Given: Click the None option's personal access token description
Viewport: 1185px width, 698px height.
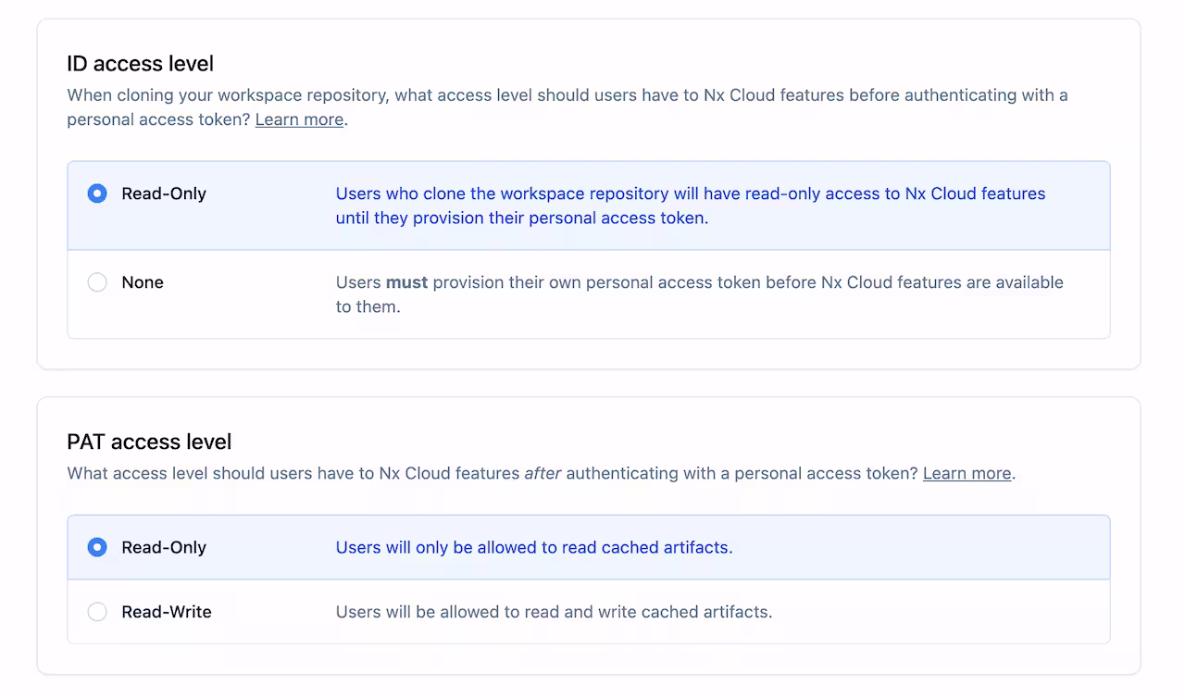Looking at the screenshot, I should coord(699,294).
